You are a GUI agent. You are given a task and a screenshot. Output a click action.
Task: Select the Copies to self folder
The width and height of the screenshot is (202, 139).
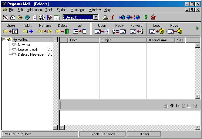coord(27,50)
